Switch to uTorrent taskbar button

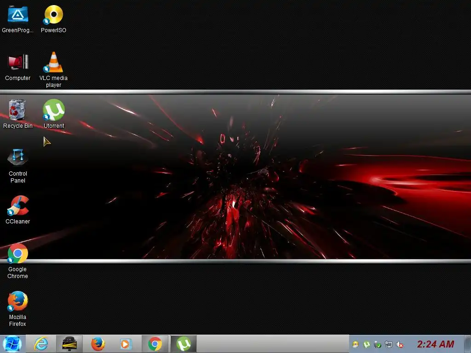click(x=184, y=344)
